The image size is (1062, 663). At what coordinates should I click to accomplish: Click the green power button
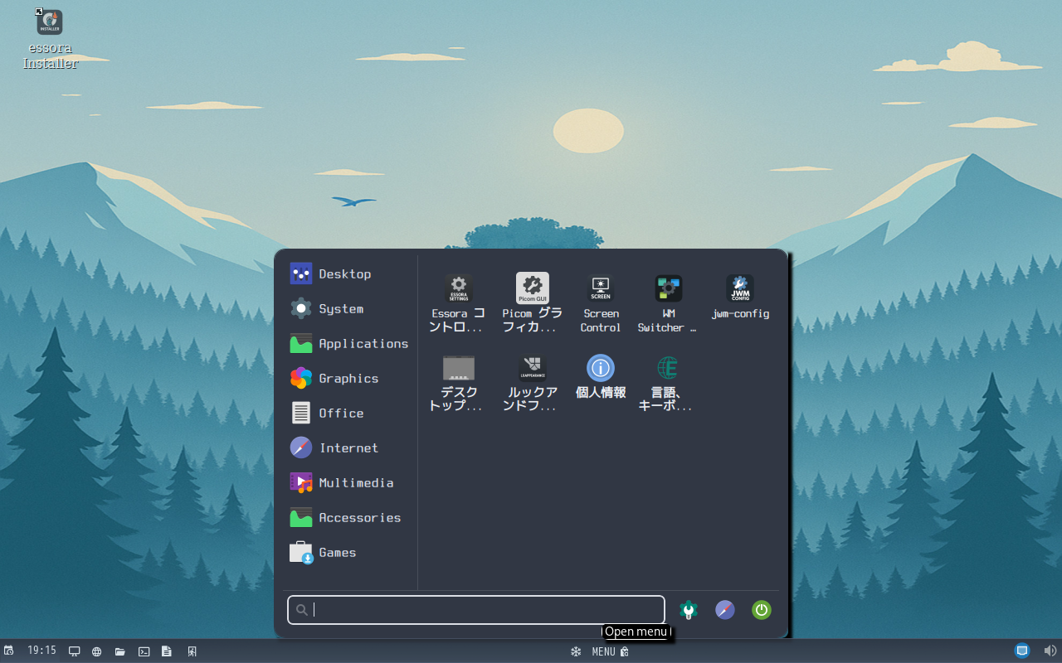761,610
